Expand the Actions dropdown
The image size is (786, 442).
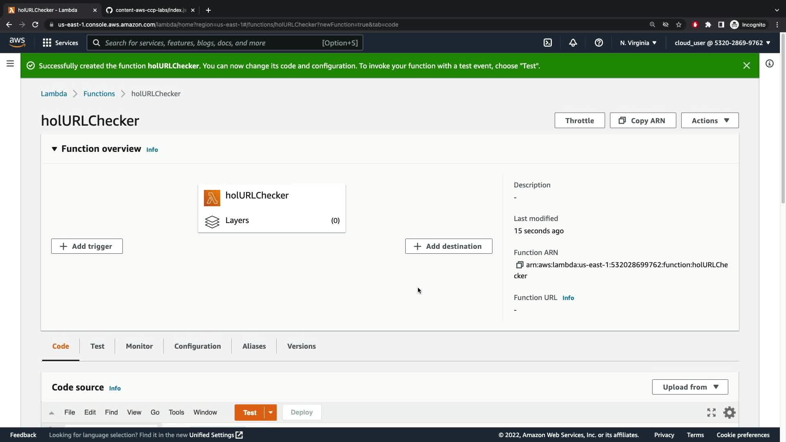(710, 120)
